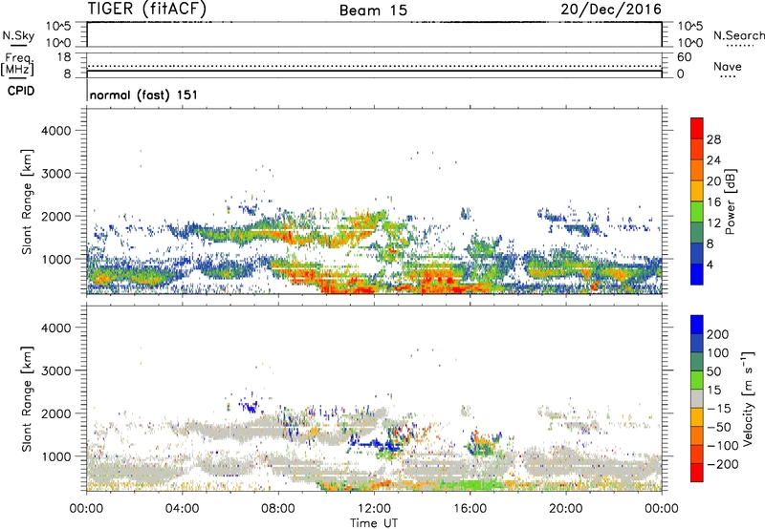Click the '12:00' time axis tick label

[374, 509]
